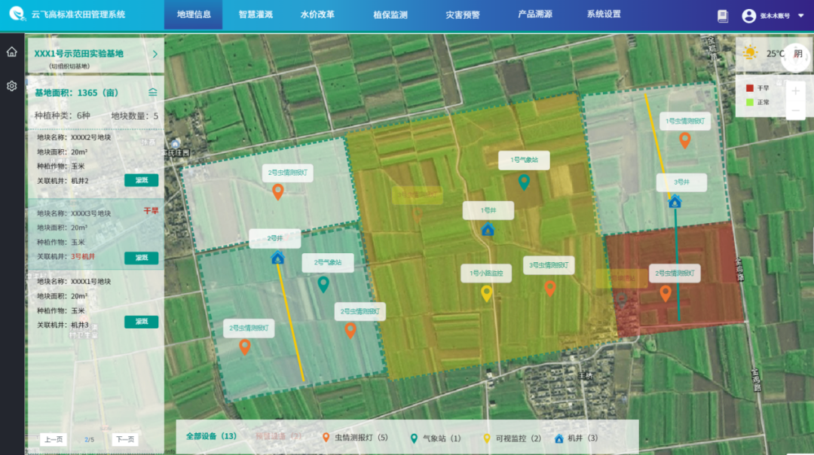Click the 3号井 label box
Screen dimensions: 814x455
click(681, 182)
